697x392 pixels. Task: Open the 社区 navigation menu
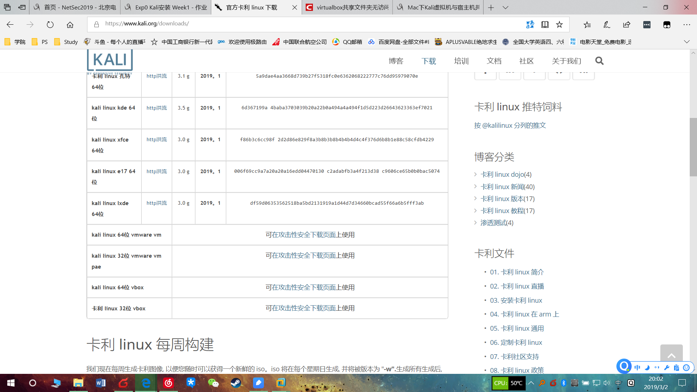pyautogui.click(x=526, y=61)
